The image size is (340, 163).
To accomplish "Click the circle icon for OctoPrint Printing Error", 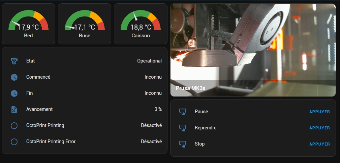I will click(x=14, y=141).
